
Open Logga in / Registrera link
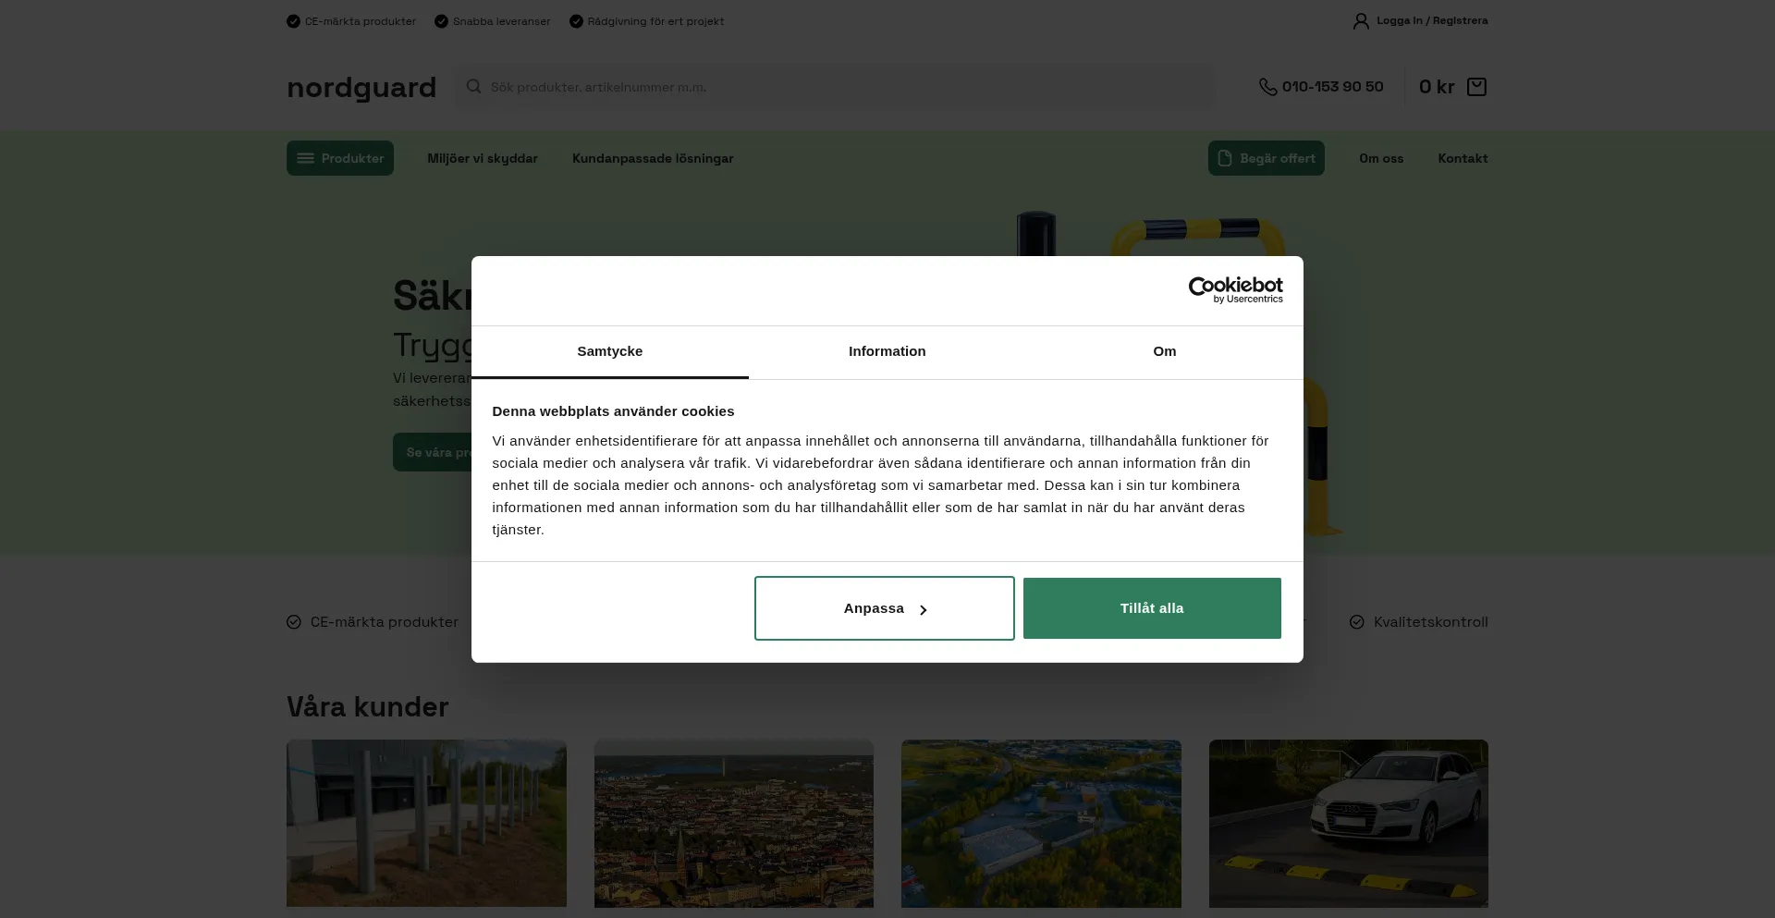(x=1431, y=20)
